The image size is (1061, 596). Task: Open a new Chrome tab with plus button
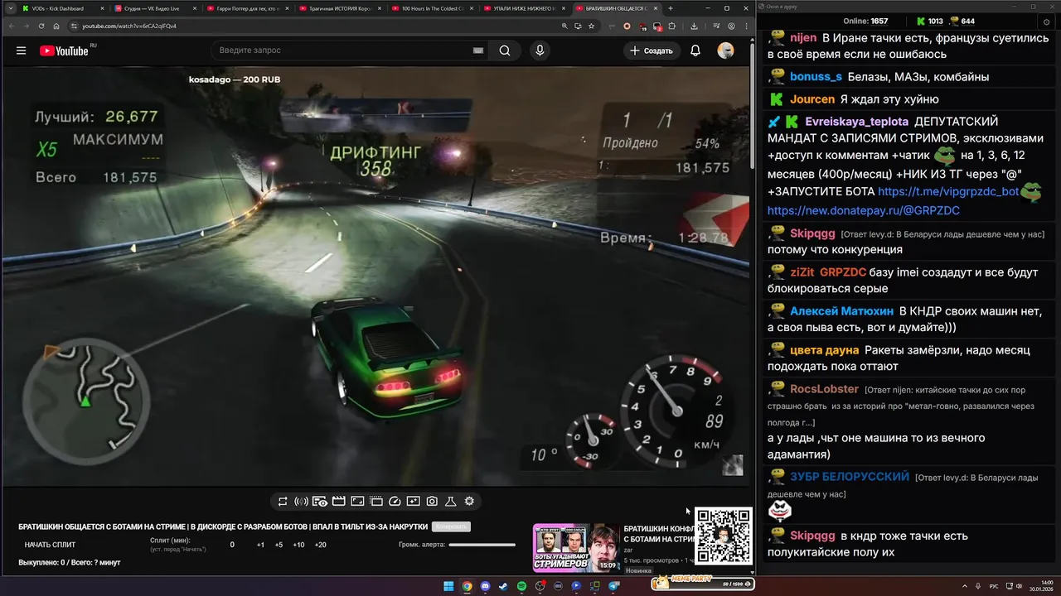pyautogui.click(x=670, y=8)
